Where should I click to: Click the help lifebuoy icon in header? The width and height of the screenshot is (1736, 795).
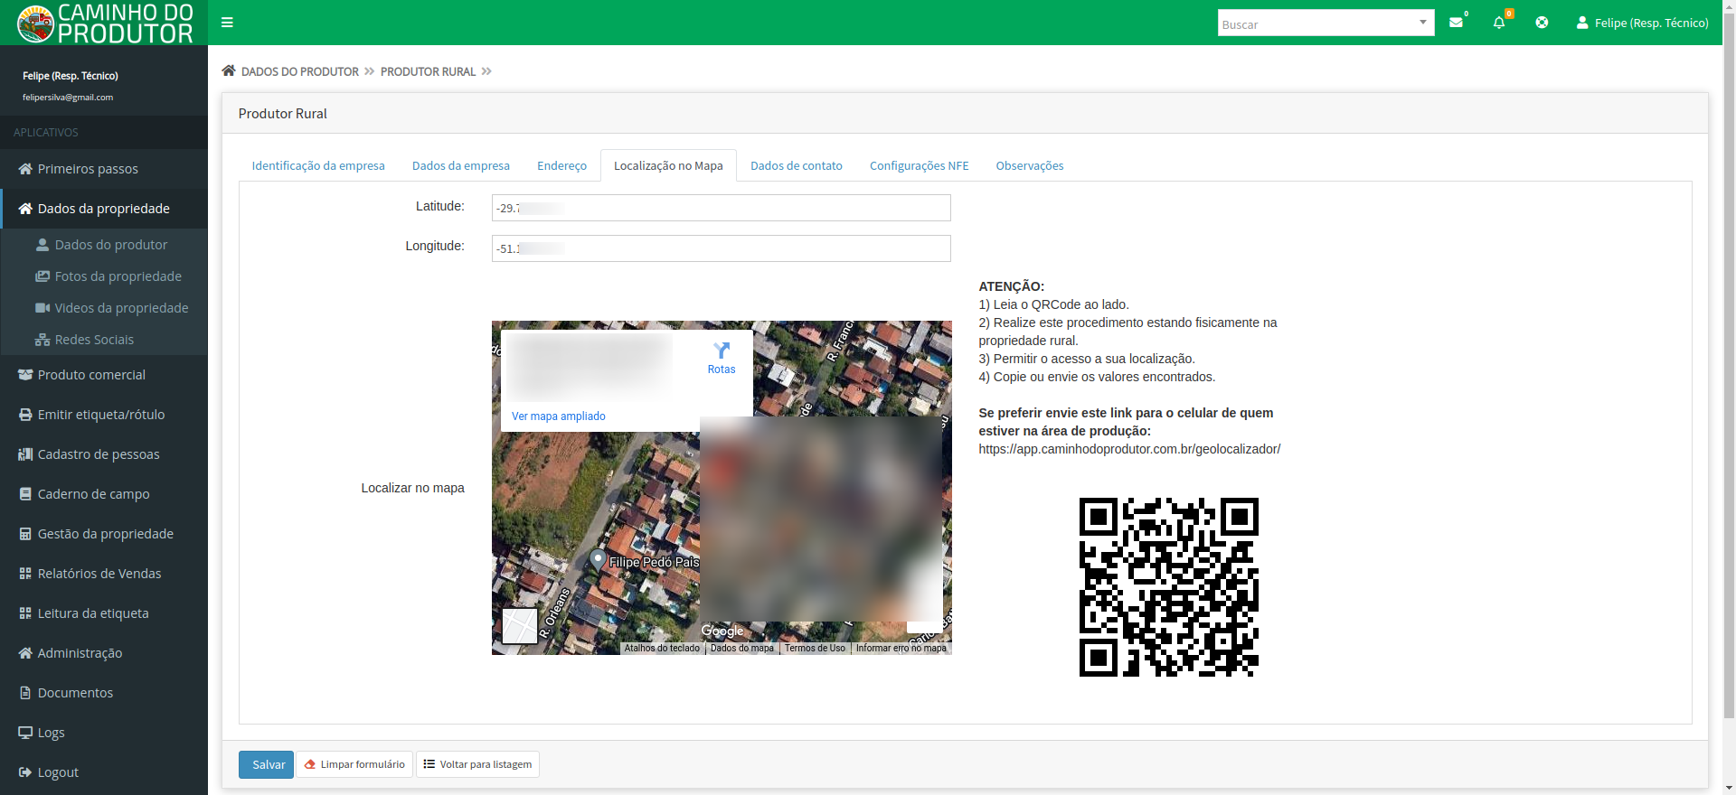tap(1542, 23)
